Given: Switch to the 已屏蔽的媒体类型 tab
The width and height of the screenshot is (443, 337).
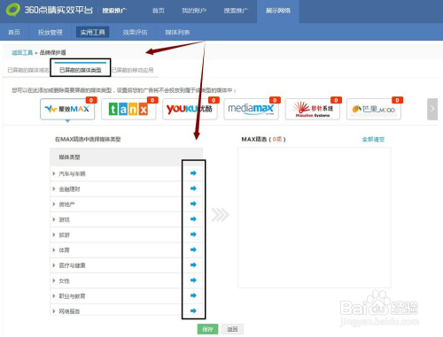Looking at the screenshot, I should click(x=81, y=70).
